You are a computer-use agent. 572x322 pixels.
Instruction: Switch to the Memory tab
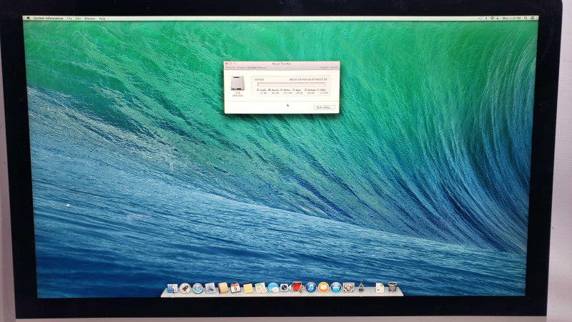262,67
